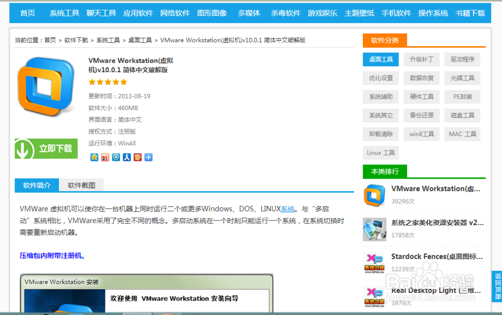Open 系统之家美化资源安装器 v2... ranking title
The width and height of the screenshot is (502, 315).
437,223
